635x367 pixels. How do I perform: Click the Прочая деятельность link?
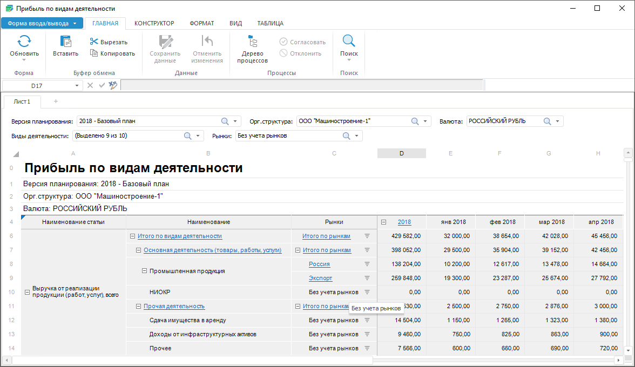pyautogui.click(x=174, y=307)
